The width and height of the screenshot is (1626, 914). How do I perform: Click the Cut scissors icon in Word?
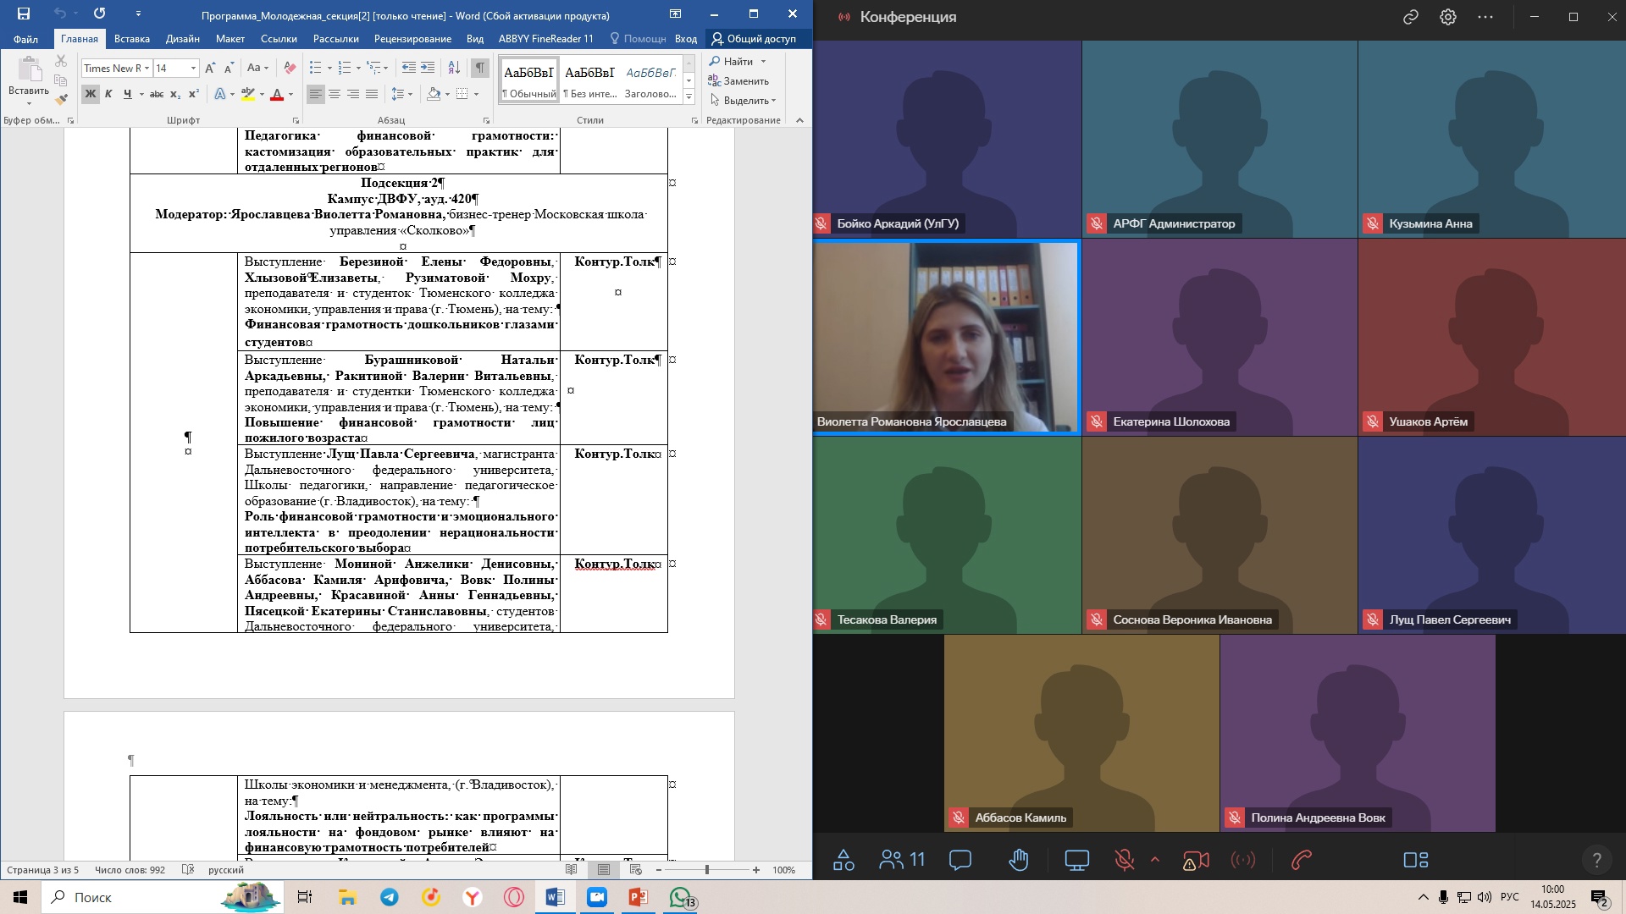[61, 62]
